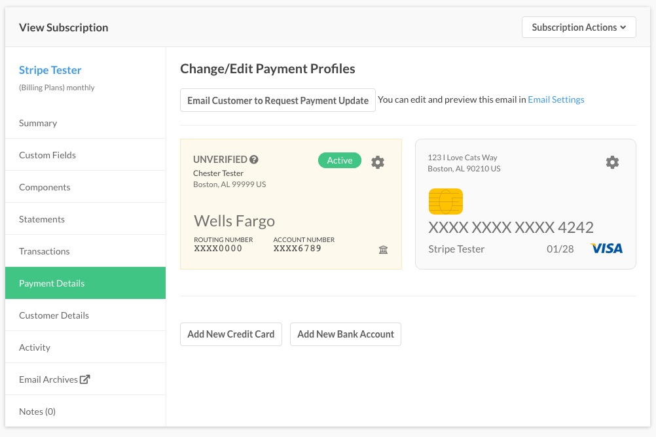Select the Visa card ending in 4242
Screen dimensions: 656x437
coord(511,228)
